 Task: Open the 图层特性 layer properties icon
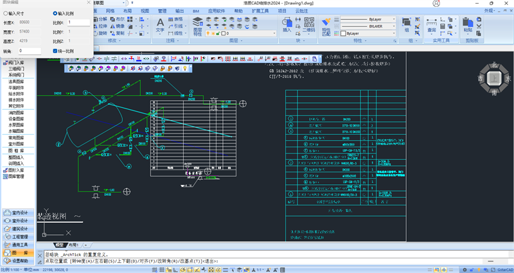coord(197,24)
